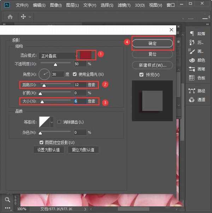Screen dimensions: 212x213
Task: Open the Paragraph (段落) panel icon
Action: [x=192, y=34]
